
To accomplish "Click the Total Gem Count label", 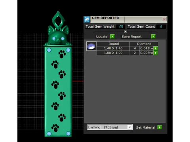I will click(141, 26).
